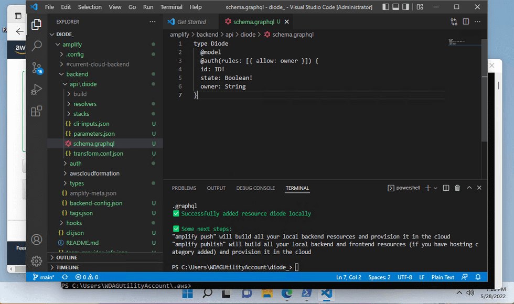
Task: Toggle the bottom panel layout button
Action: 395,7
